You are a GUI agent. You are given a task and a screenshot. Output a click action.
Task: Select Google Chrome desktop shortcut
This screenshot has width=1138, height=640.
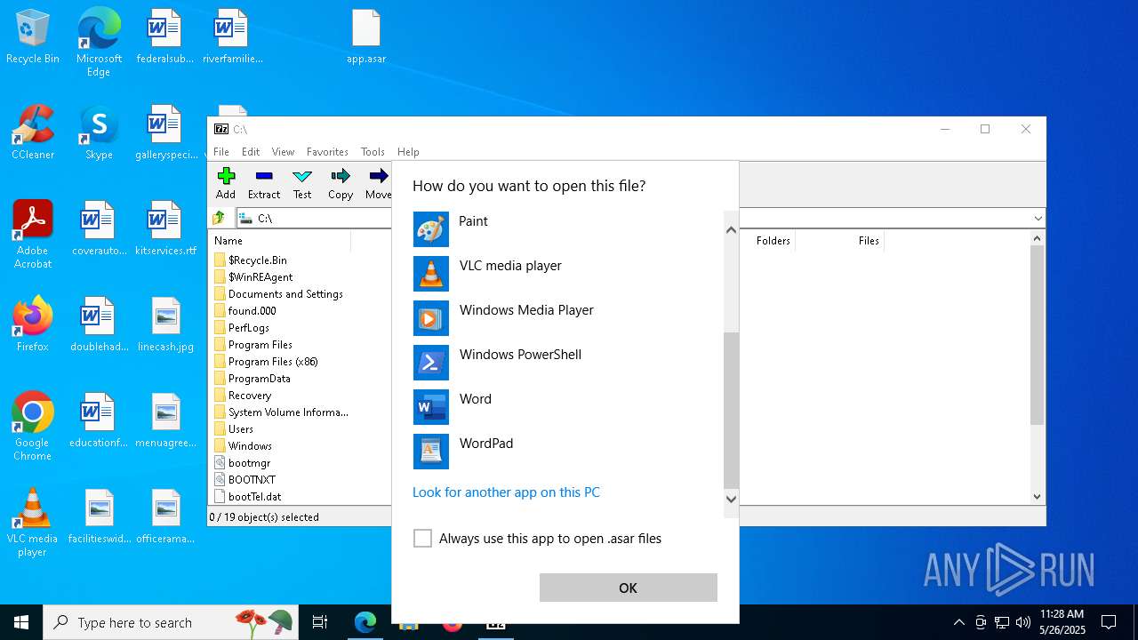click(x=33, y=426)
